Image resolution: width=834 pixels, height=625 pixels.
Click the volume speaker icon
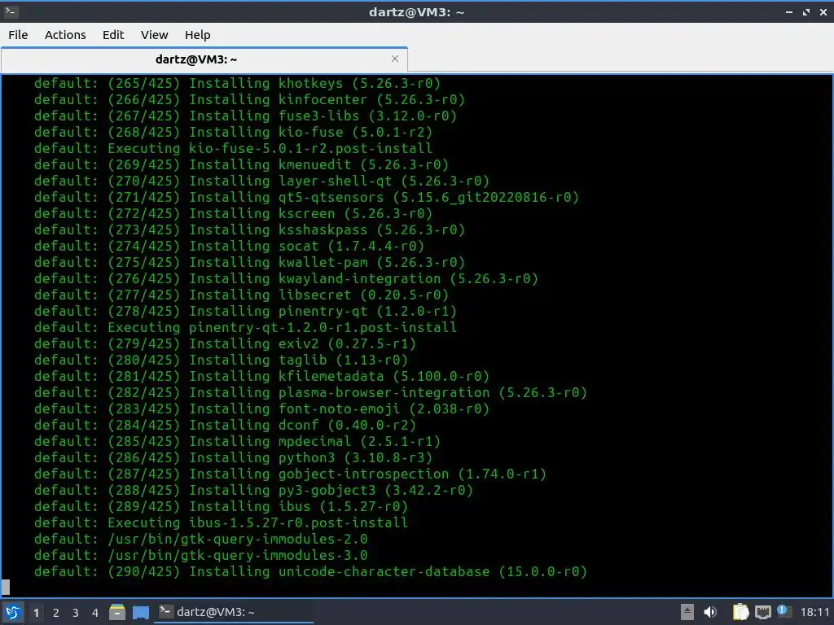710,612
